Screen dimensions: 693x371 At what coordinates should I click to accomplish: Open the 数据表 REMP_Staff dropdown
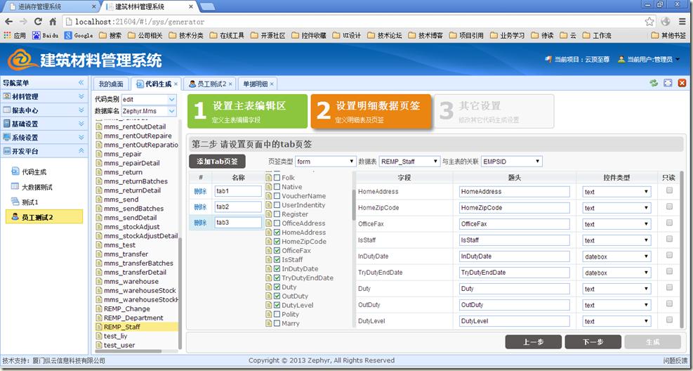[409, 162]
